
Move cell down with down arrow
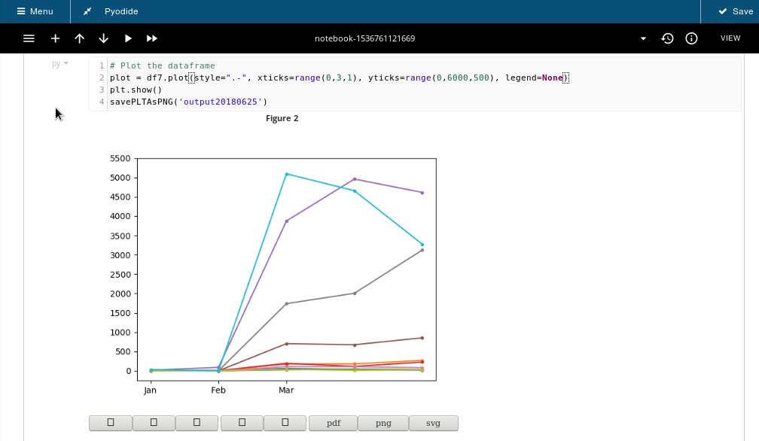[x=104, y=38]
